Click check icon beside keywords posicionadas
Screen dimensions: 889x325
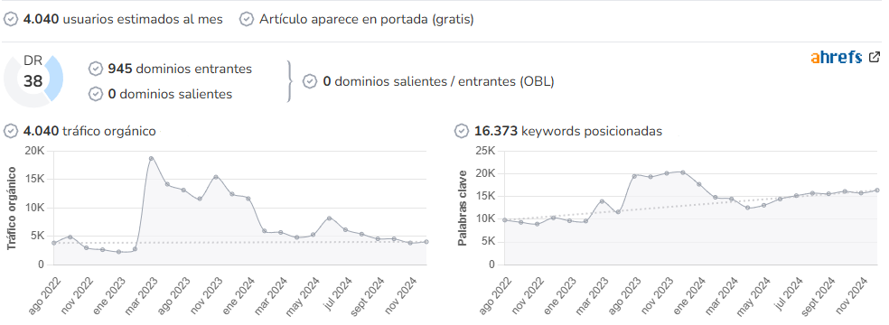tap(462, 132)
